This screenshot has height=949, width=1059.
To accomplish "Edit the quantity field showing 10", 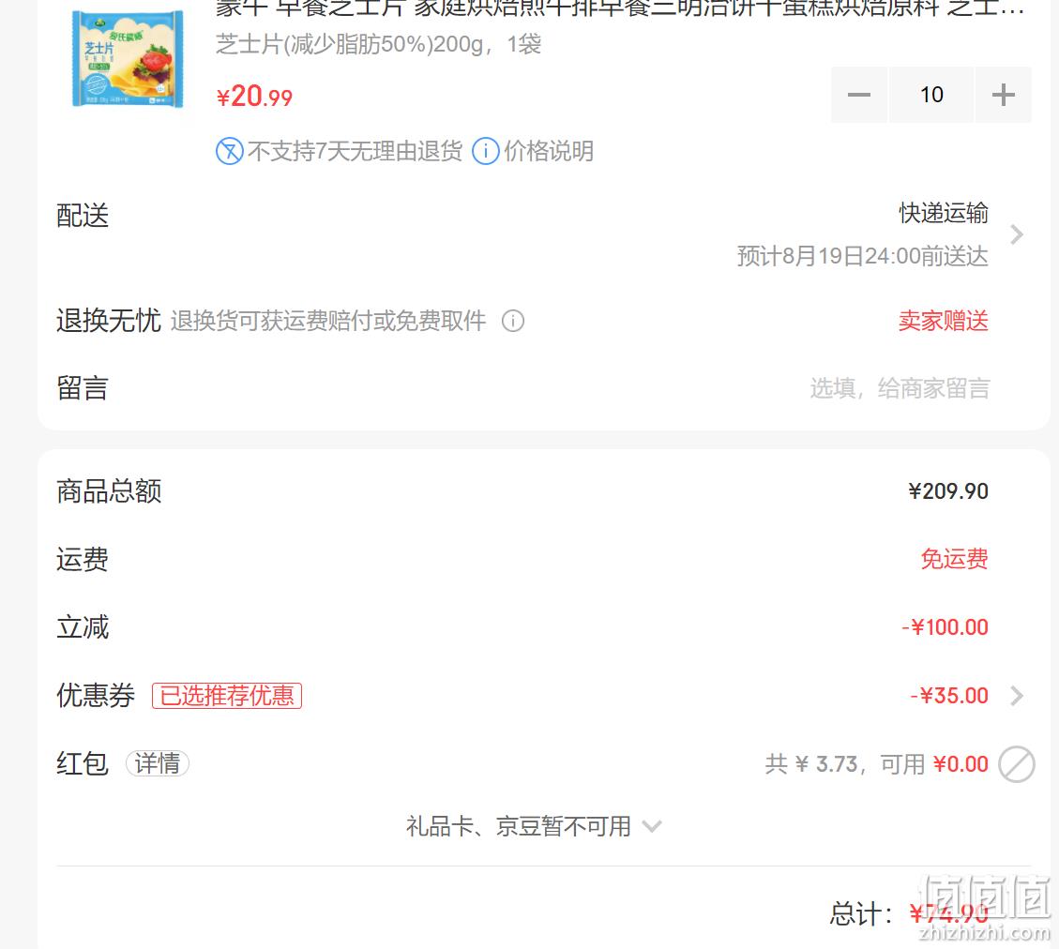I will [931, 95].
